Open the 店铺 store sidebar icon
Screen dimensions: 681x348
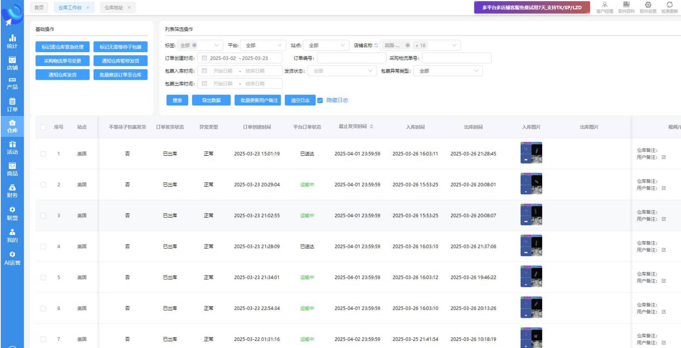(x=12, y=63)
